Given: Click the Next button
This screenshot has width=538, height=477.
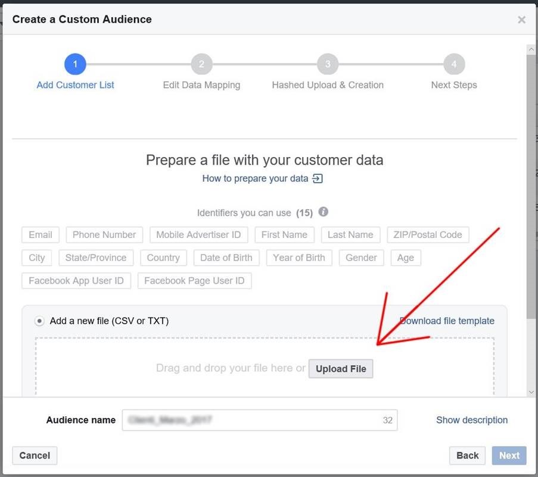Looking at the screenshot, I should (x=509, y=456).
